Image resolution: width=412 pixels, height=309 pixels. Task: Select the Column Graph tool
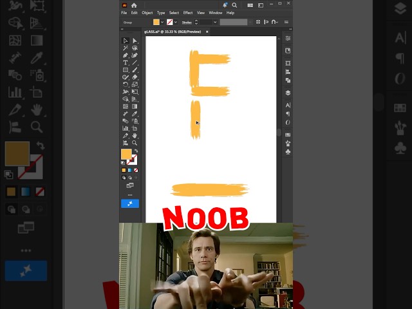[126, 128]
